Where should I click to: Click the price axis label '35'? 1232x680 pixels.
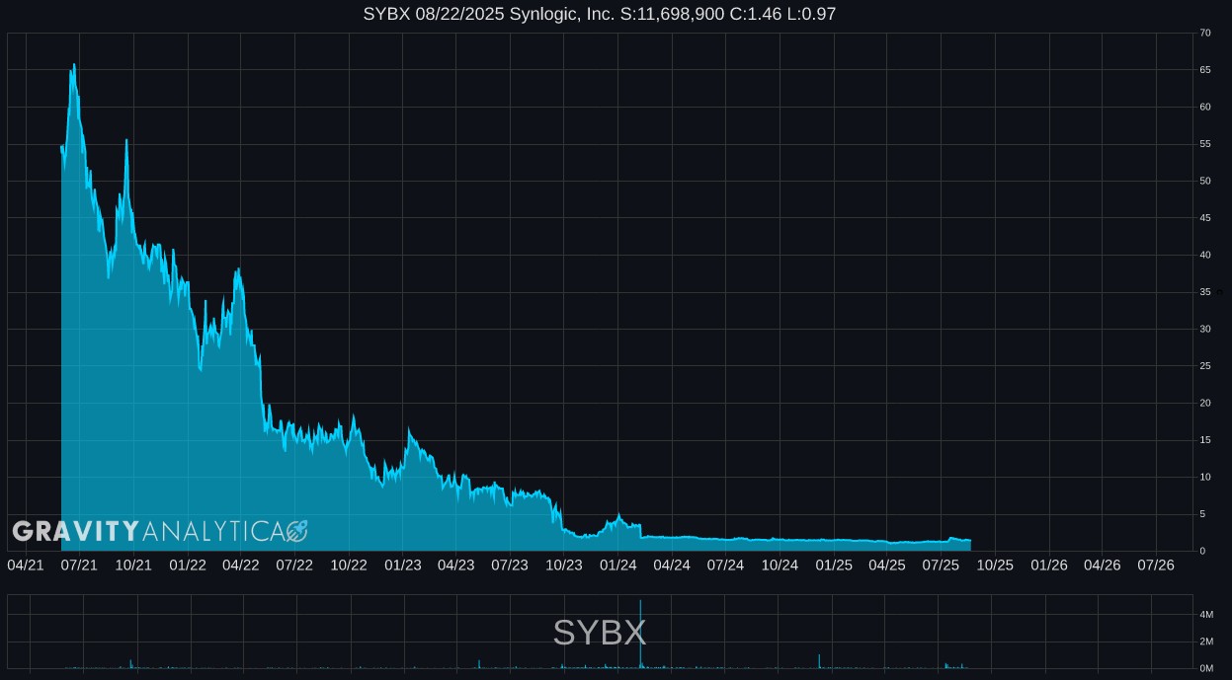point(1205,292)
